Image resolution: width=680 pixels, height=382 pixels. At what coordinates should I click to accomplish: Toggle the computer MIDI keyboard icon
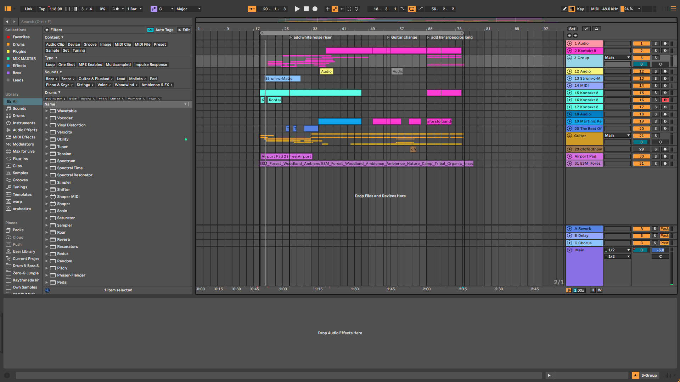click(x=572, y=9)
